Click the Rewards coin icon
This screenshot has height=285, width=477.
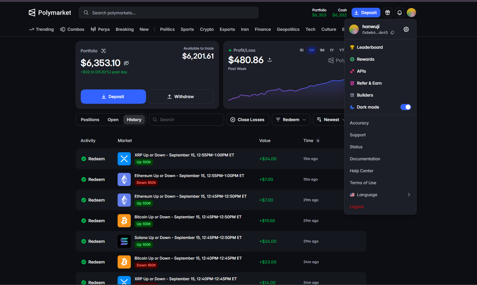(352, 59)
